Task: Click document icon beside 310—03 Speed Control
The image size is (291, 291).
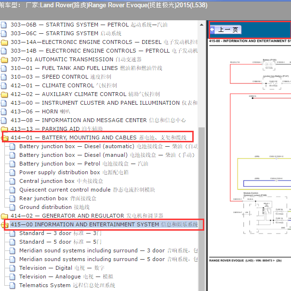Action: [x=4, y=77]
